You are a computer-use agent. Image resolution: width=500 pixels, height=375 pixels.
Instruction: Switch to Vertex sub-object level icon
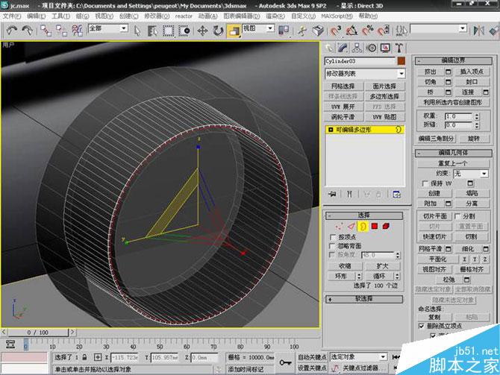pos(340,226)
